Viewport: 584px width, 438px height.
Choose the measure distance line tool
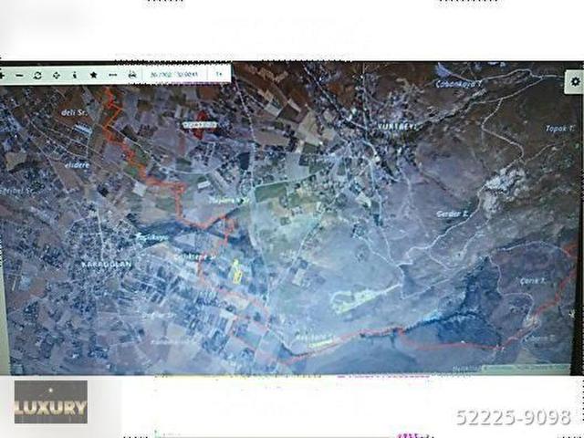click(x=112, y=75)
